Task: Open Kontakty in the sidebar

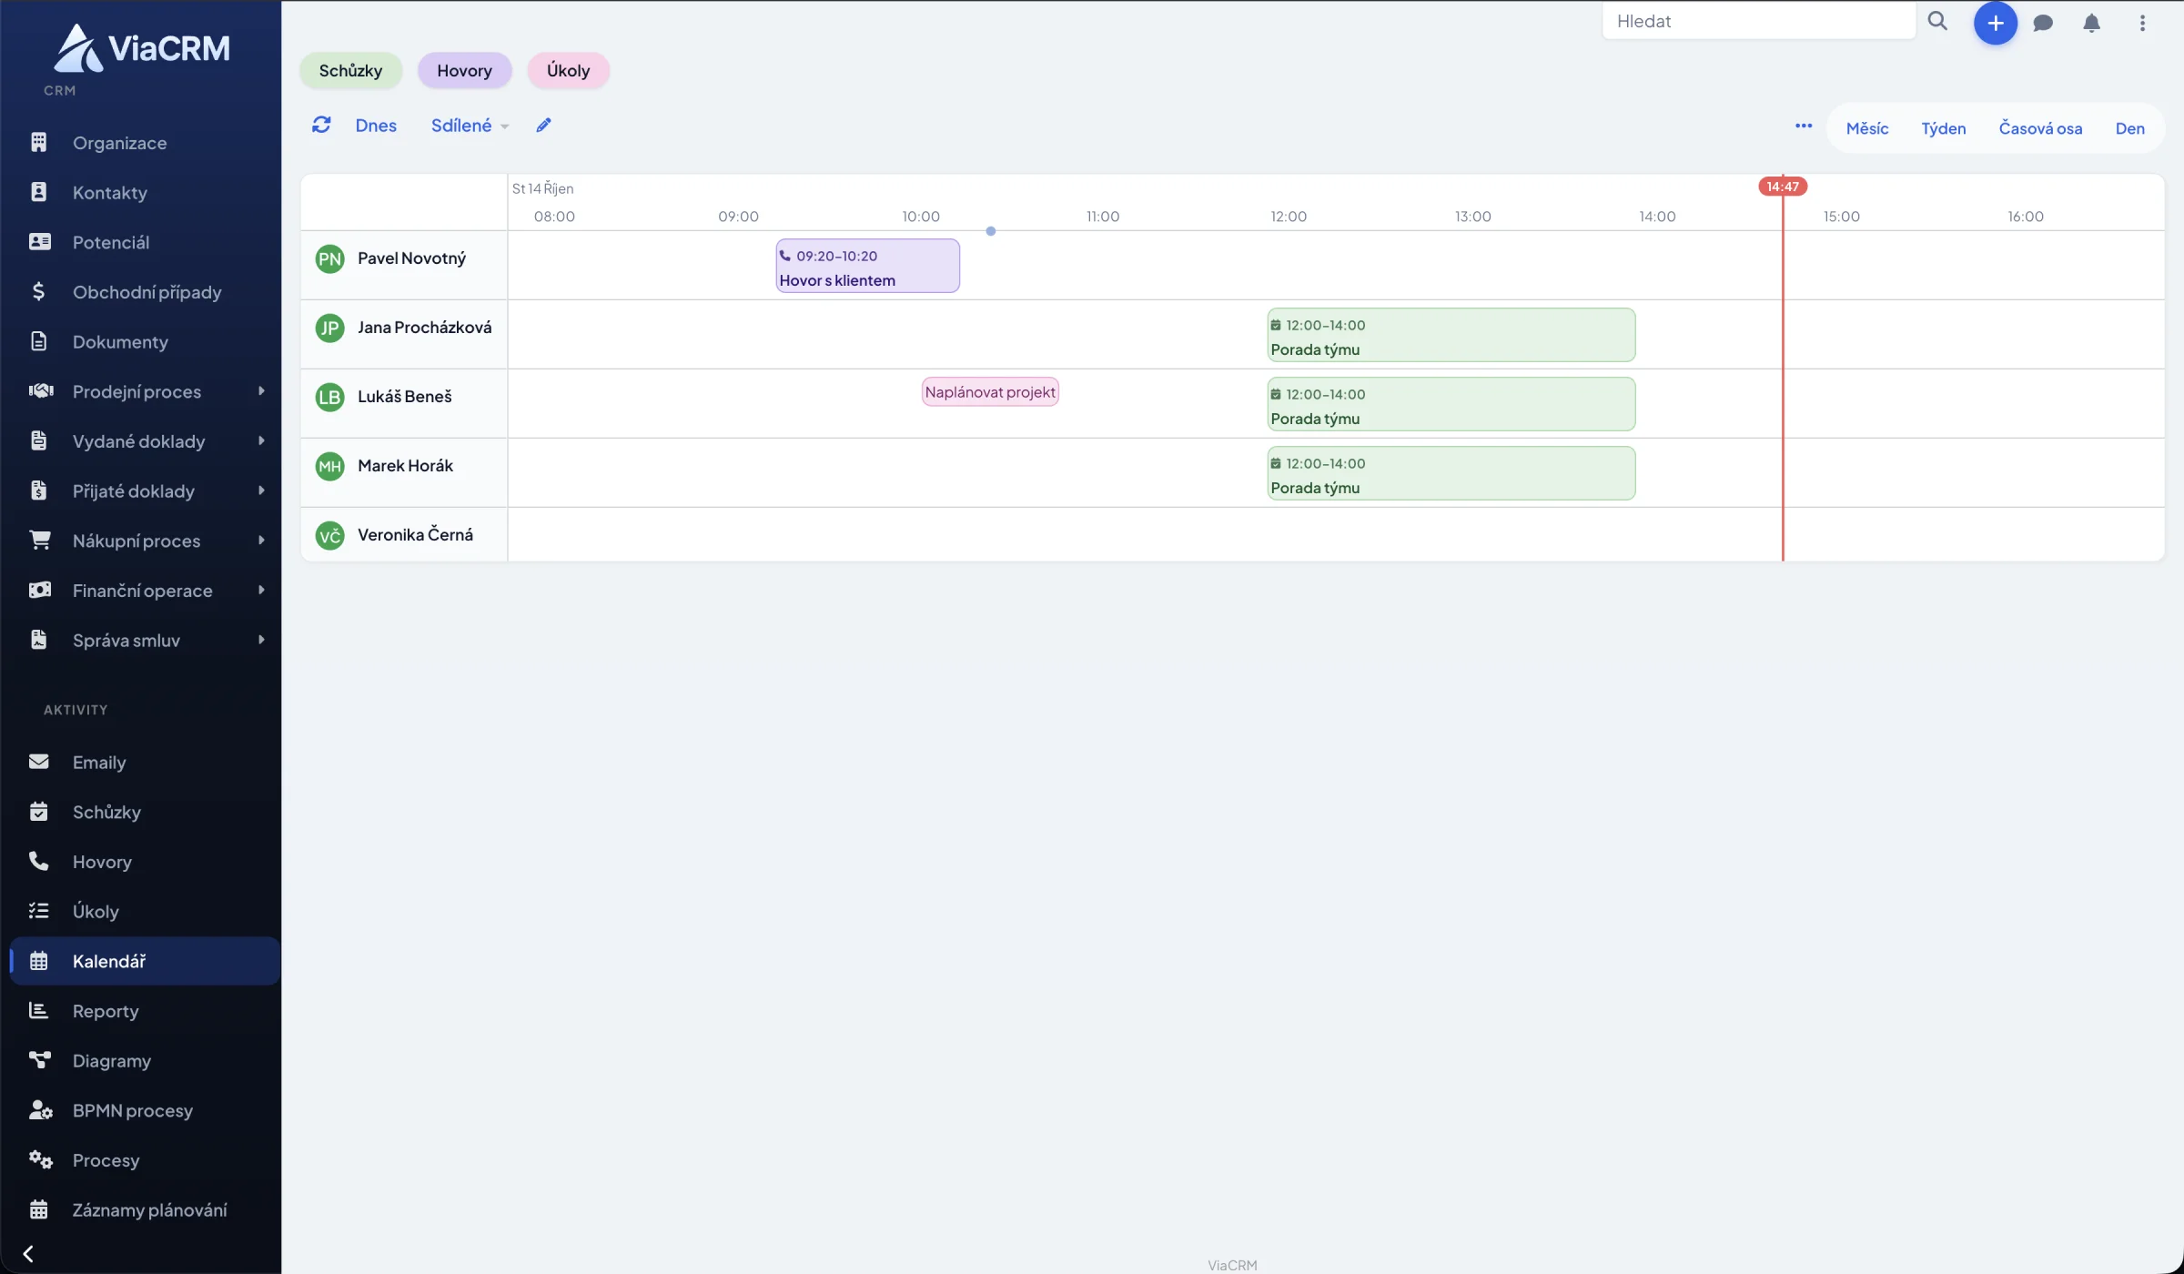Action: click(x=146, y=192)
